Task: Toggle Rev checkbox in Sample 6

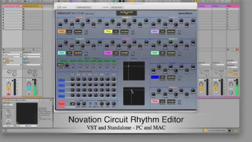Action: [179, 53]
